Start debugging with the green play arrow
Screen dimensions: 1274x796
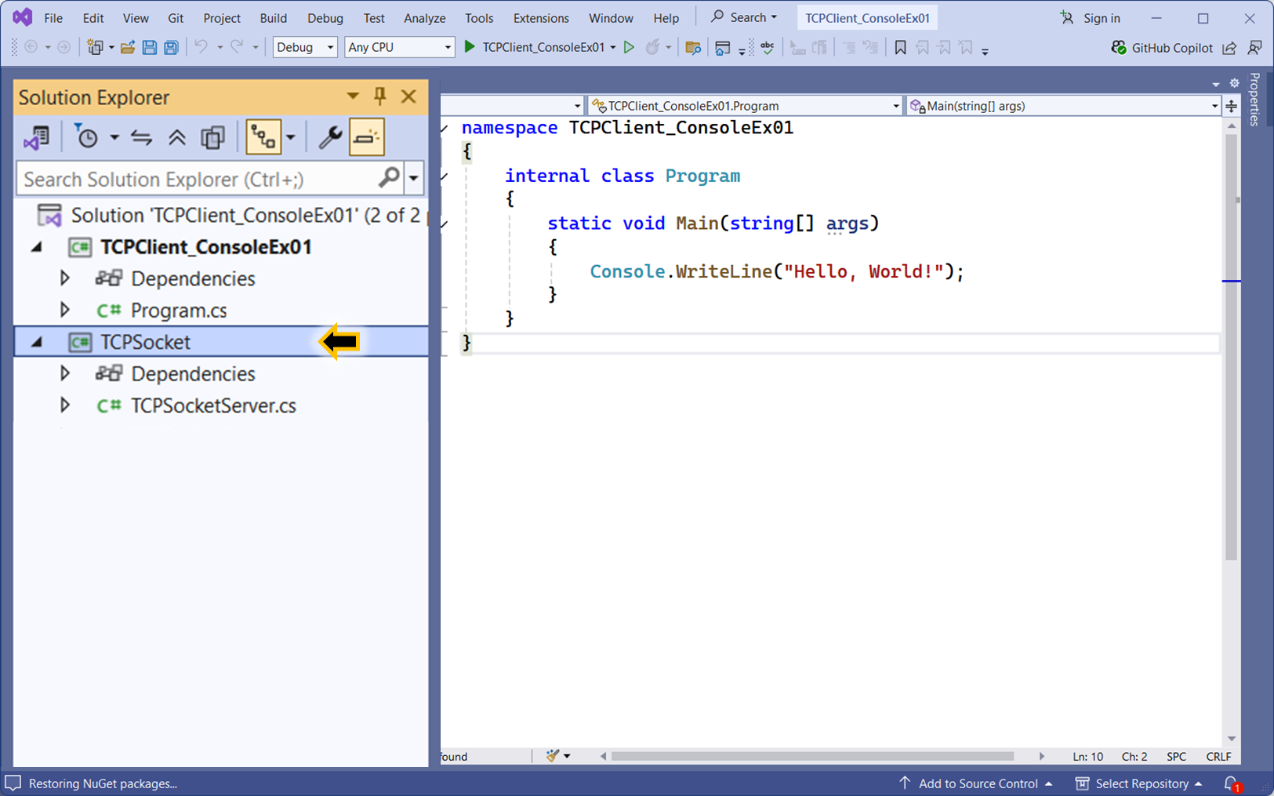click(x=470, y=47)
